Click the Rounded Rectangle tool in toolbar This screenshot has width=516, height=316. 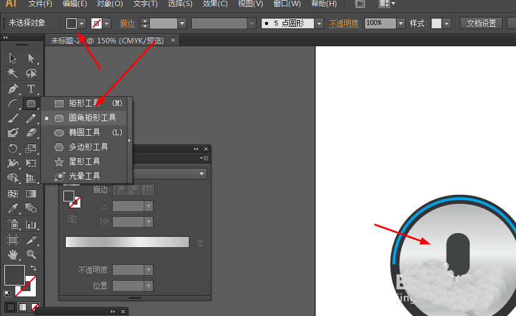[31, 104]
